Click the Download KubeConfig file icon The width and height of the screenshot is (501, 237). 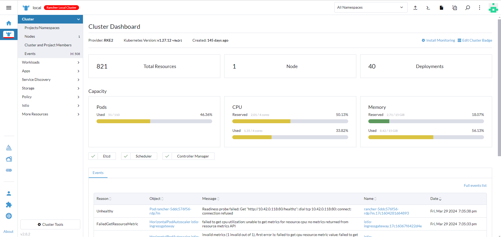tap(441, 8)
